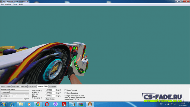Enable Show Crosshair checkbox

click(65, 90)
